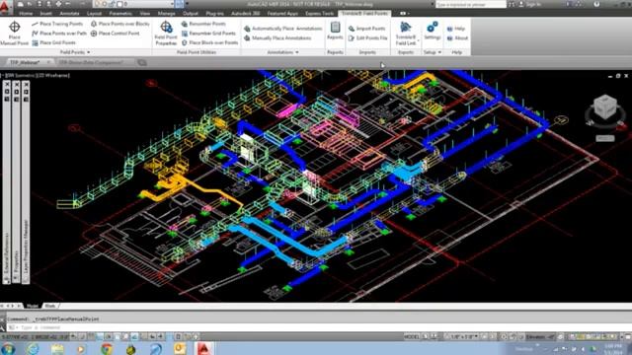Expand the Annotations panel
The image size is (632, 355).
[x=282, y=52]
